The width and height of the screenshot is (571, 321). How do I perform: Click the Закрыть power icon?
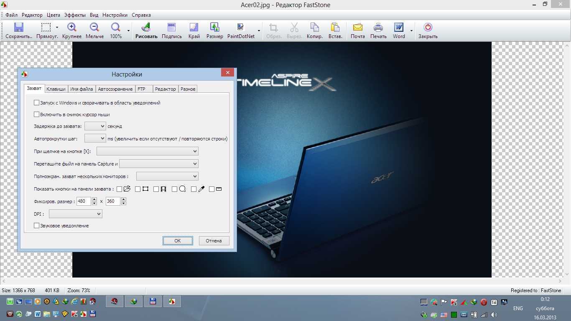(428, 28)
